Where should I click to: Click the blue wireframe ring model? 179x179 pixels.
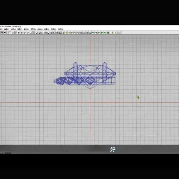(85, 76)
